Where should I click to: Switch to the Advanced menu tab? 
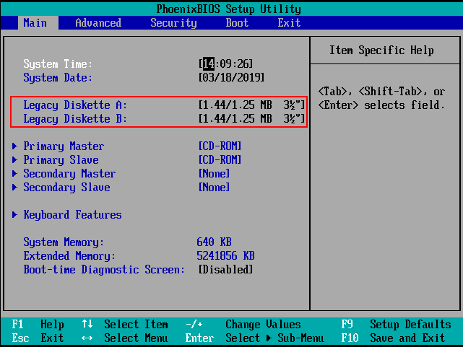point(98,22)
